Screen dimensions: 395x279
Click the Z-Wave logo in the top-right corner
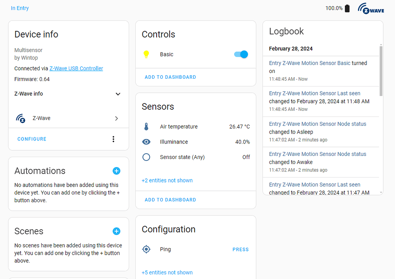371,8
